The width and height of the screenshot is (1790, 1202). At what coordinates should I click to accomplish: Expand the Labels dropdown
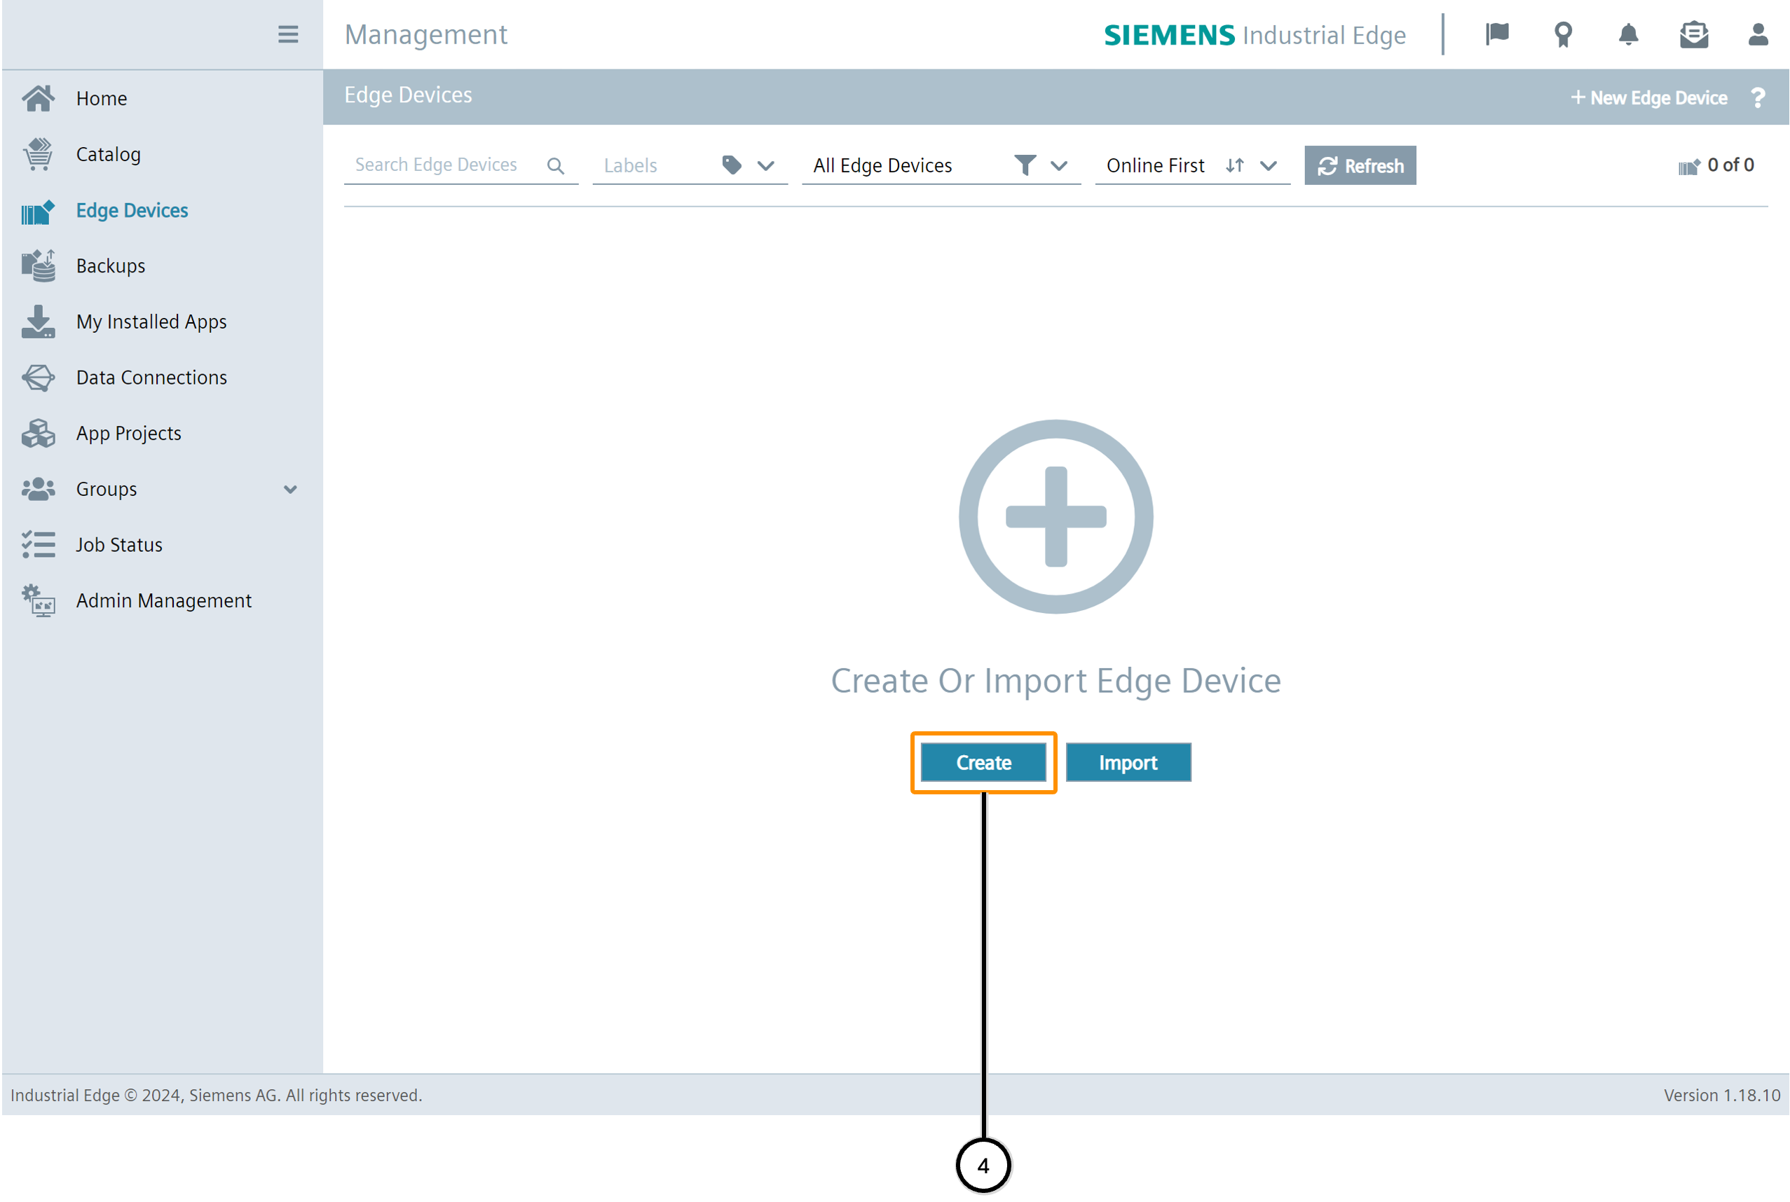[x=765, y=165]
